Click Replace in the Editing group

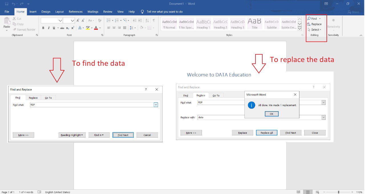[x=314, y=24]
